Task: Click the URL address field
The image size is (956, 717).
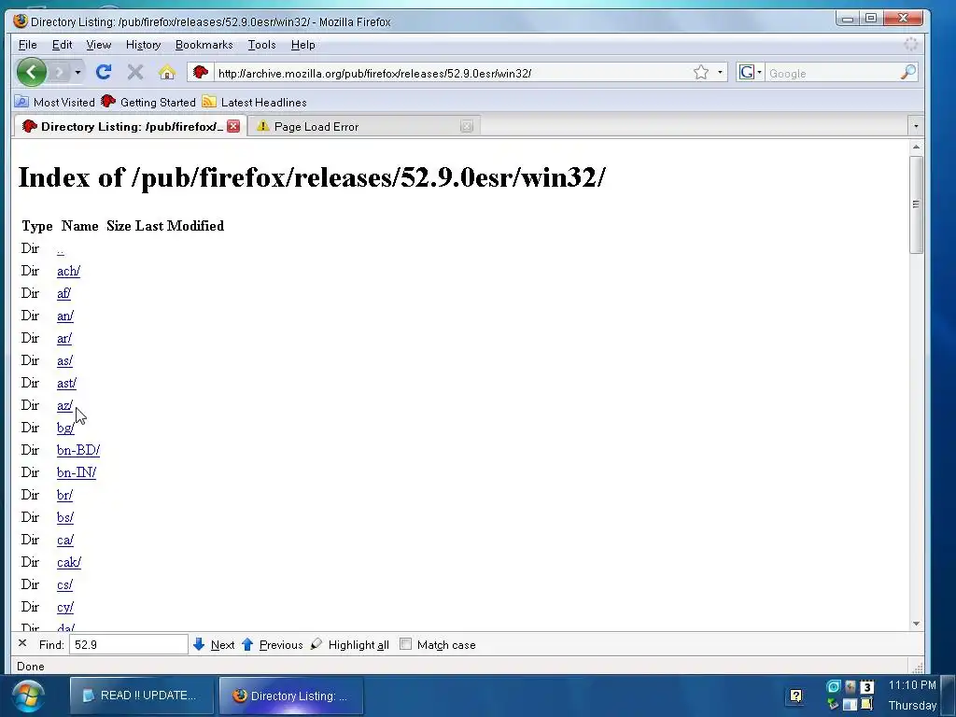Action: pyautogui.click(x=451, y=73)
